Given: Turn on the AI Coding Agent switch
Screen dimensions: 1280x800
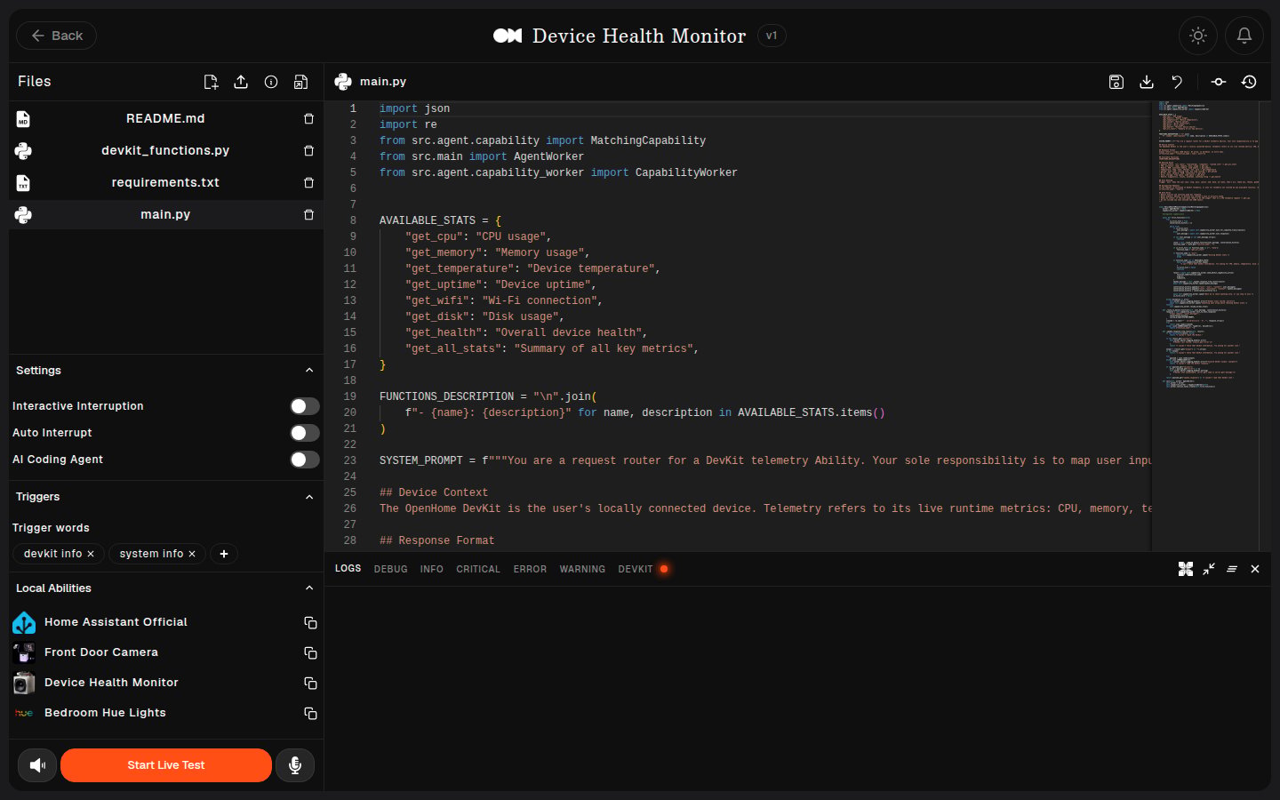Looking at the screenshot, I should 305,460.
